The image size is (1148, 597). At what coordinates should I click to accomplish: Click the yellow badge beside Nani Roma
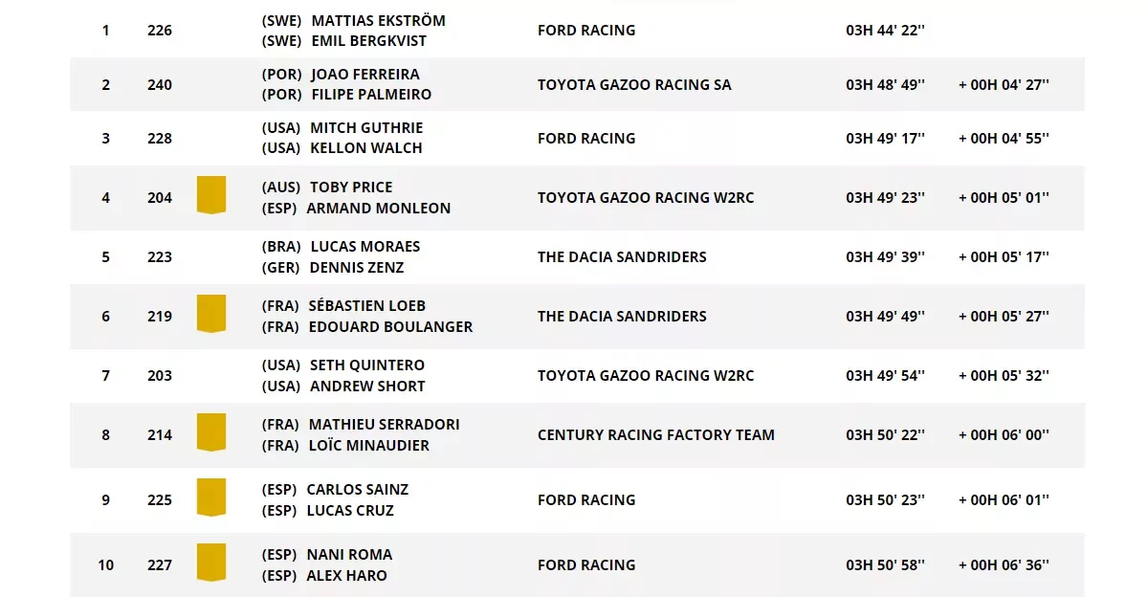coord(210,562)
